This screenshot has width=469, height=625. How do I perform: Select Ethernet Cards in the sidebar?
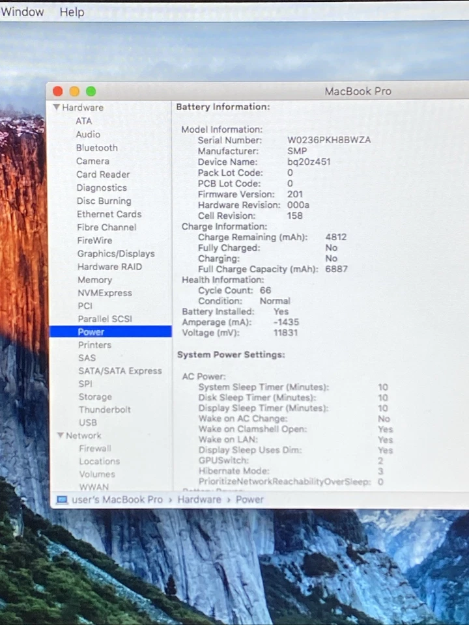pos(109,214)
